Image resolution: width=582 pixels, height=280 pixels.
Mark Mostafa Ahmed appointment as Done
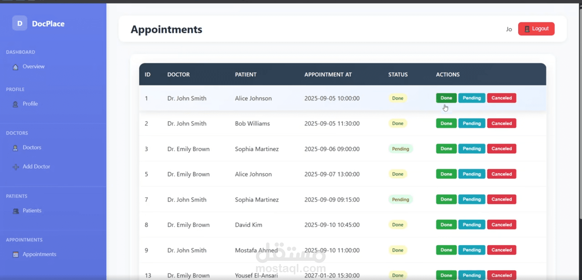point(446,250)
